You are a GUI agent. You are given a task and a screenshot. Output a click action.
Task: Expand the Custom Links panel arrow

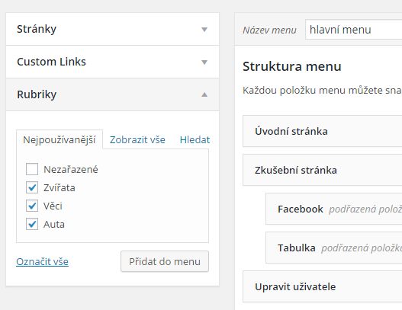[x=204, y=62]
